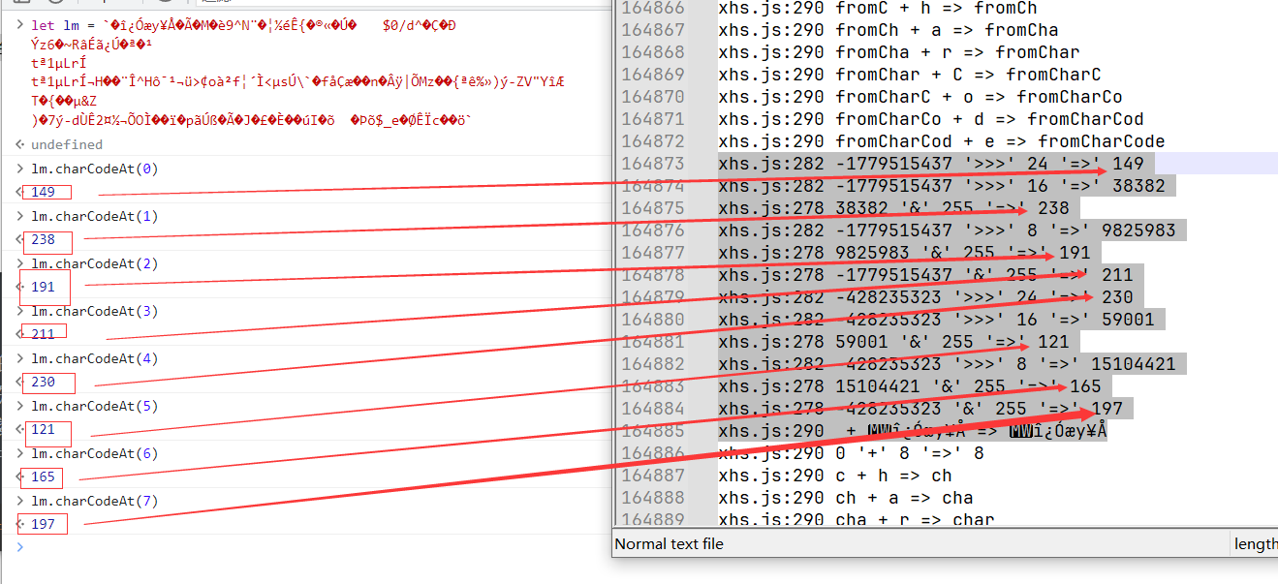
Task: Click the 'undefined' console output
Action: click(x=66, y=144)
